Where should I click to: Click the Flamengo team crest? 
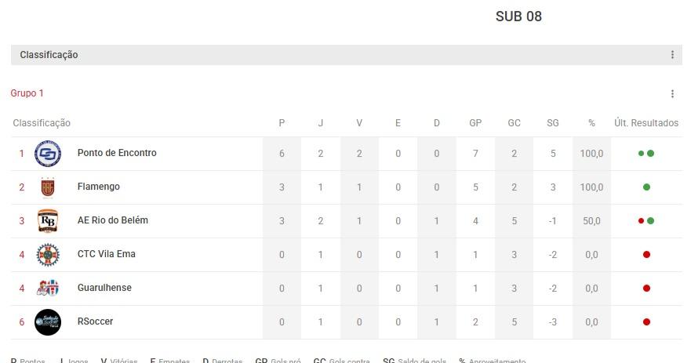pos(48,187)
